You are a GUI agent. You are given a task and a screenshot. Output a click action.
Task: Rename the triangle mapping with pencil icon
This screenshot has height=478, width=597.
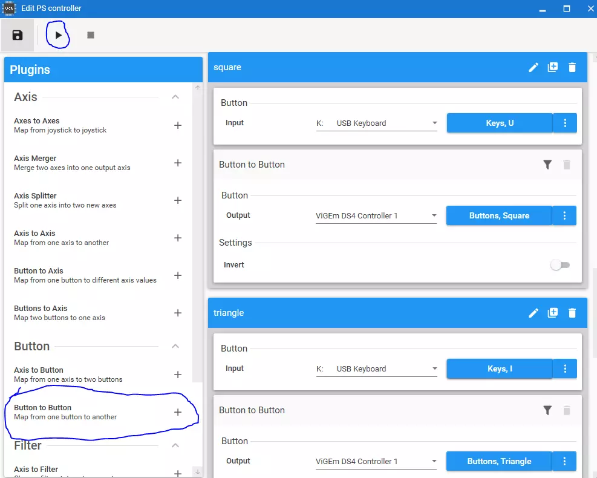533,313
